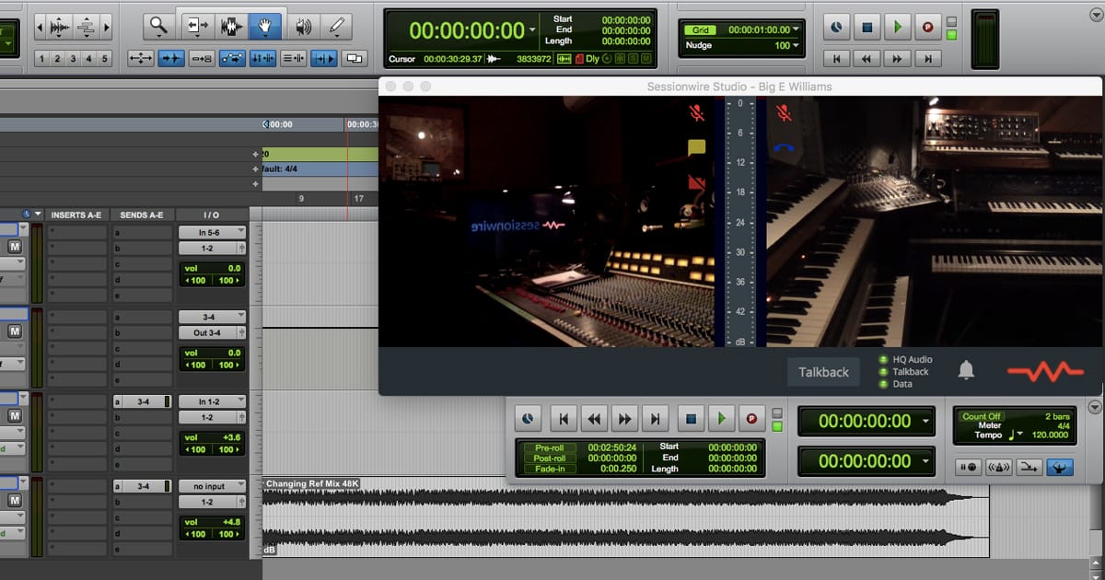Click the INSERTS A-E column header

pos(76,215)
